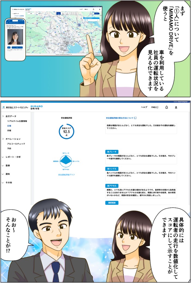
Task: Click the user account icon in the map screen header
Action: point(100,9)
